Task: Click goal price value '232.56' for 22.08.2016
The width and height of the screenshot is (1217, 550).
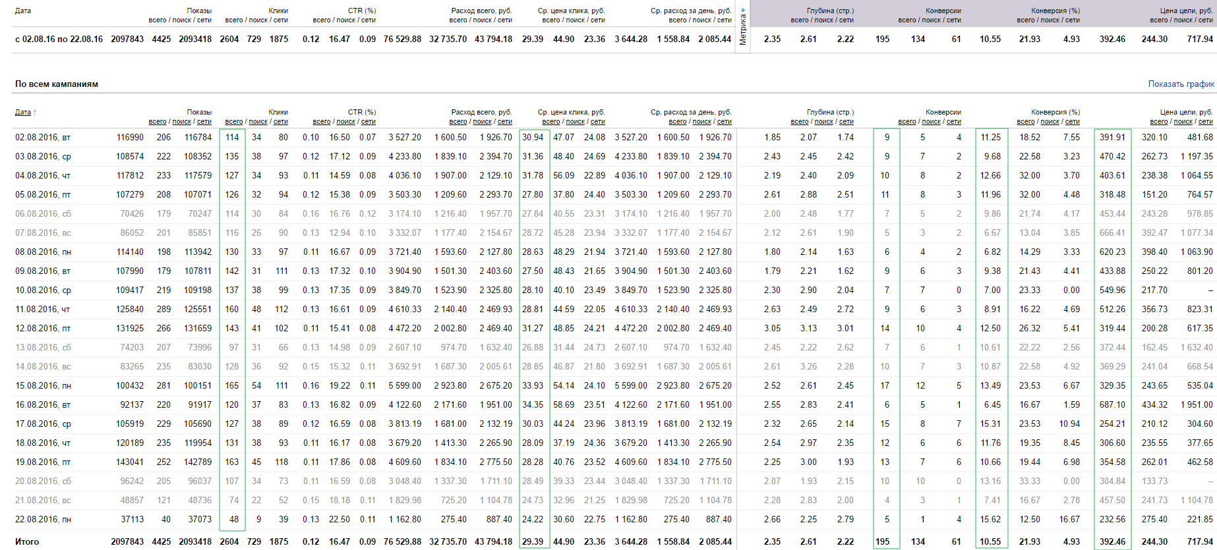Action: (x=1112, y=520)
